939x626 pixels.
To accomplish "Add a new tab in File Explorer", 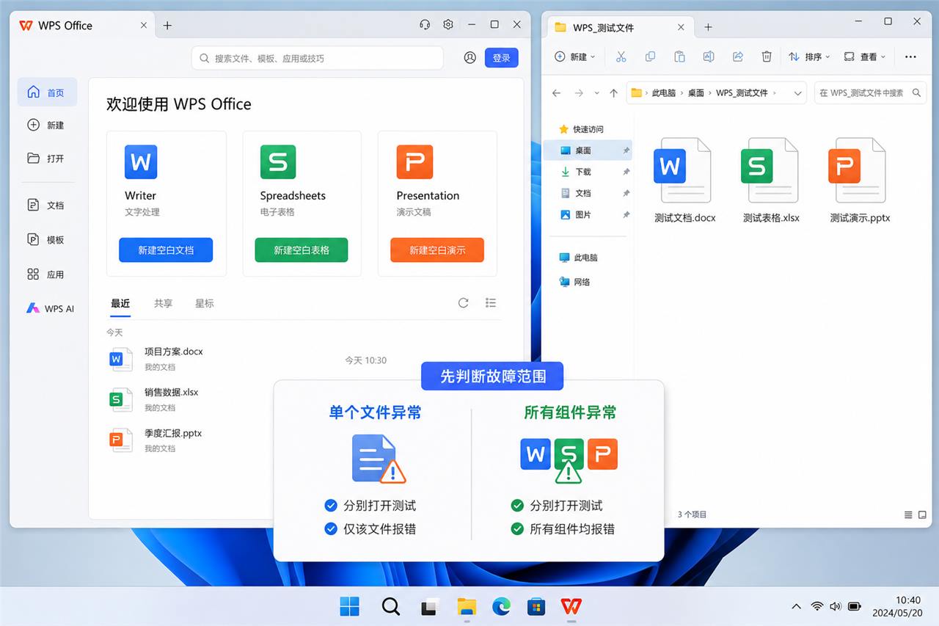I will pos(708,27).
